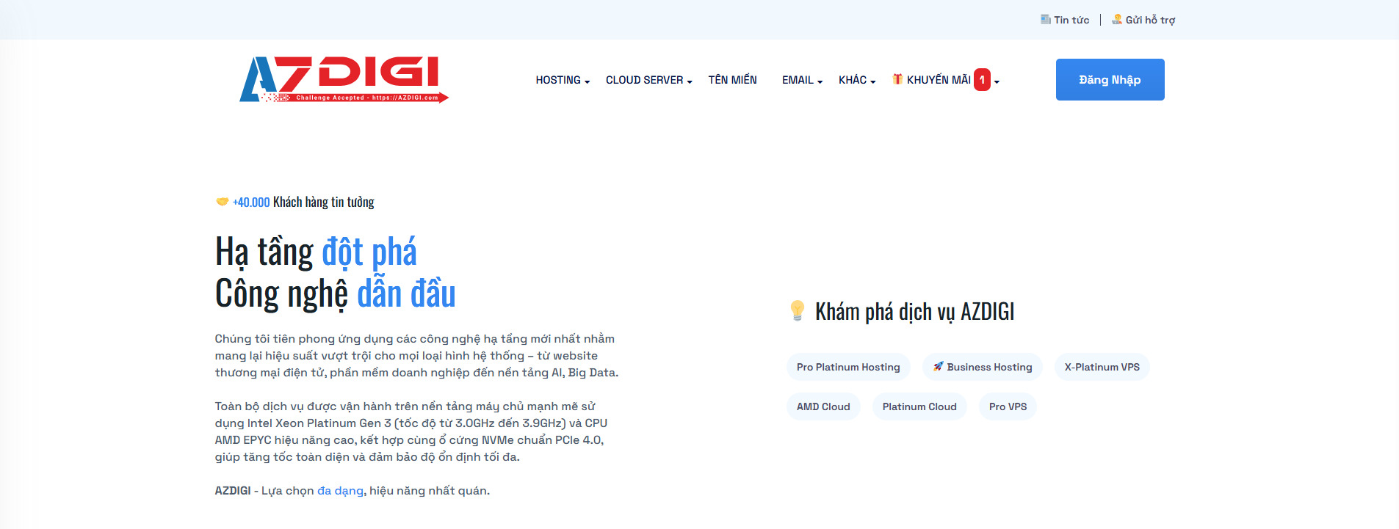
Task: Click the red notification badge showing 1
Action: click(982, 79)
